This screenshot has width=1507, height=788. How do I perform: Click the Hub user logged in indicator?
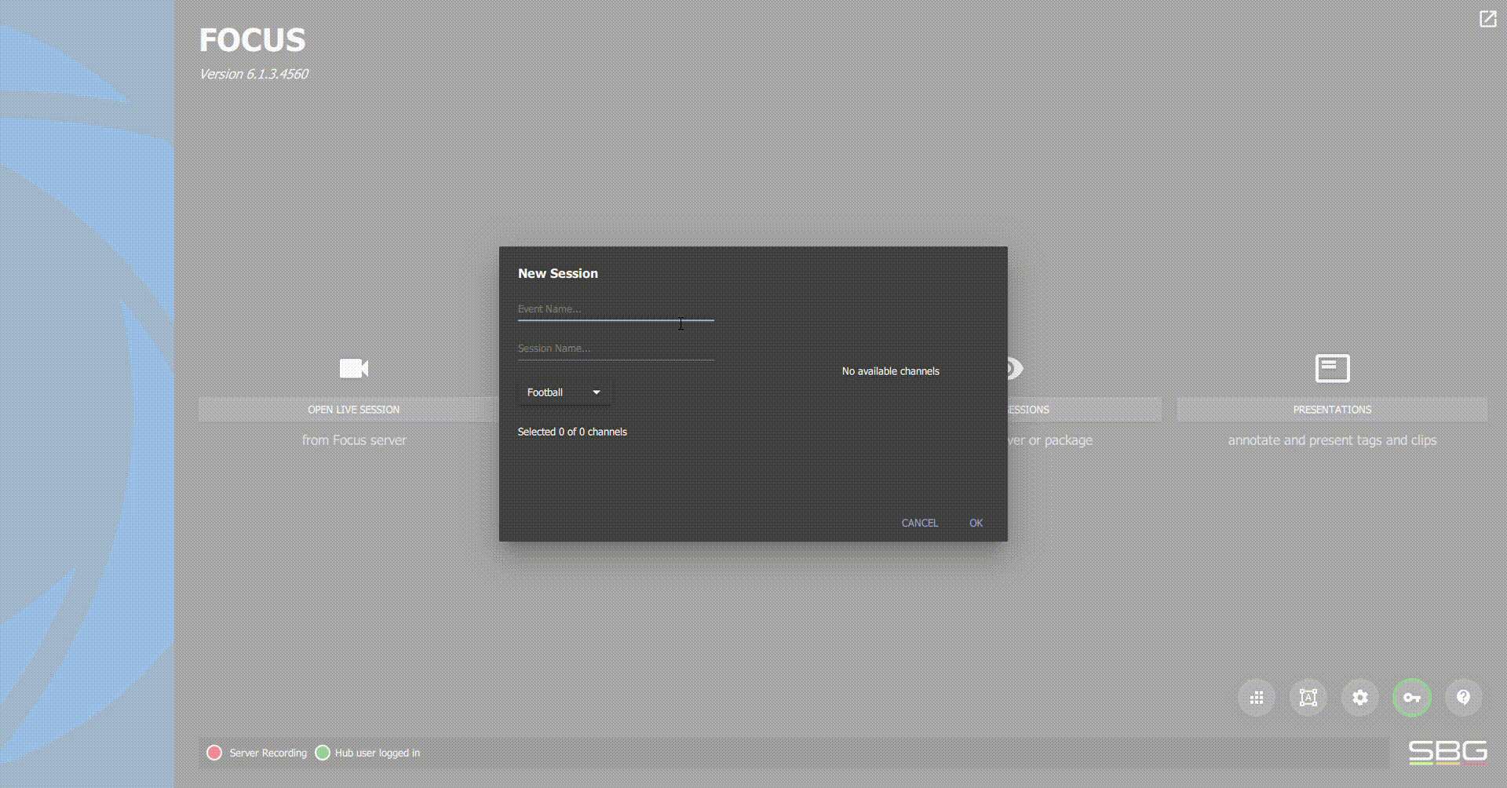tap(323, 753)
